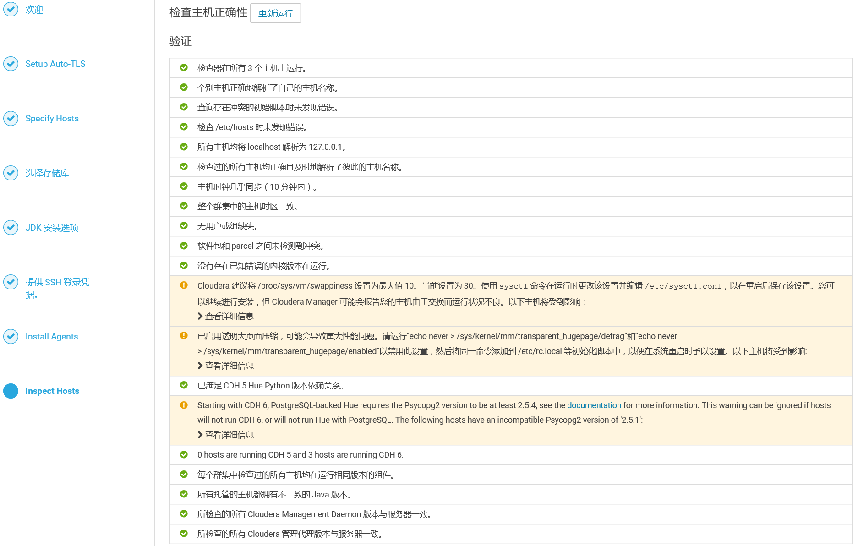858x546 pixels.
Task: Go to the 欢迎 wizard step
Action: point(34,10)
